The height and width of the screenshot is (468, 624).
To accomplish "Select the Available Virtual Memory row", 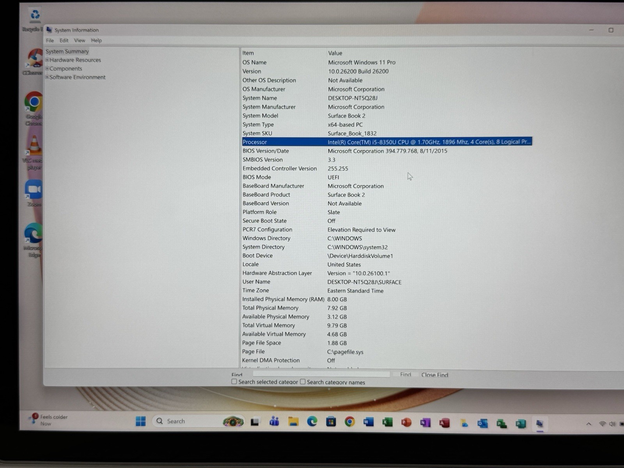I will [x=387, y=334].
